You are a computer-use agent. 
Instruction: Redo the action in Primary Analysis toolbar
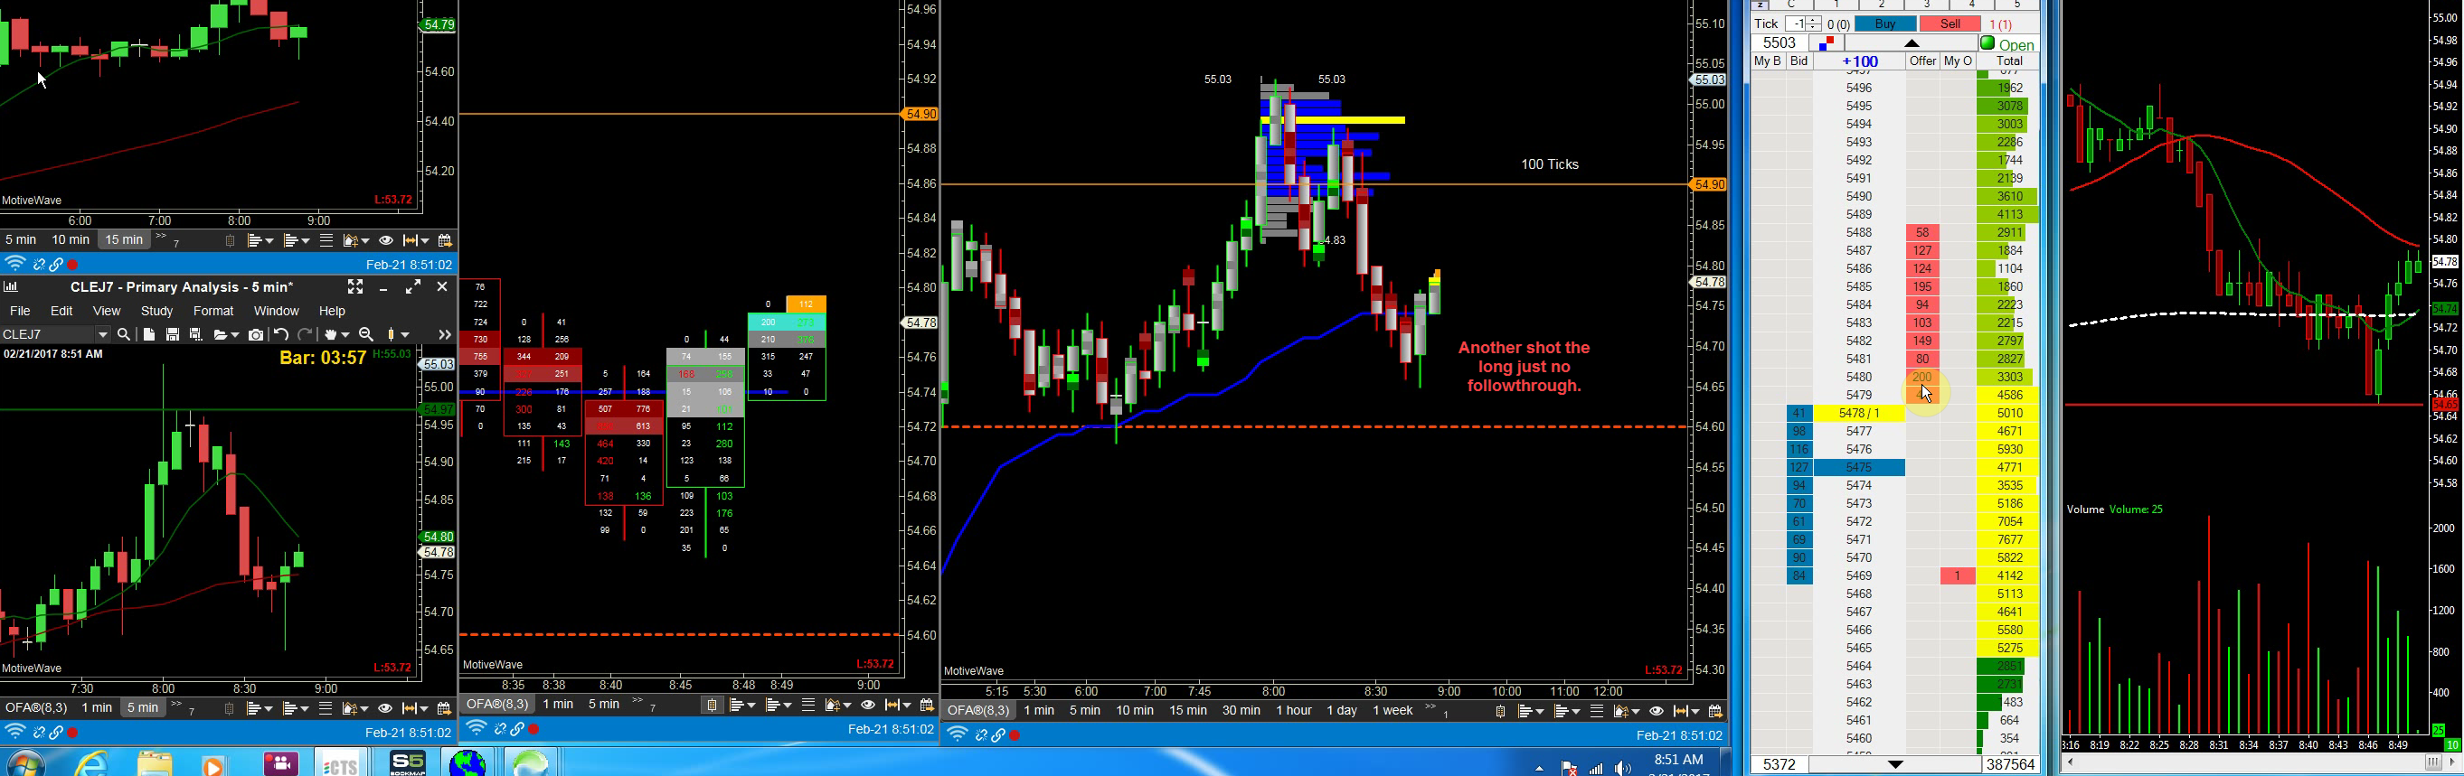(x=305, y=334)
